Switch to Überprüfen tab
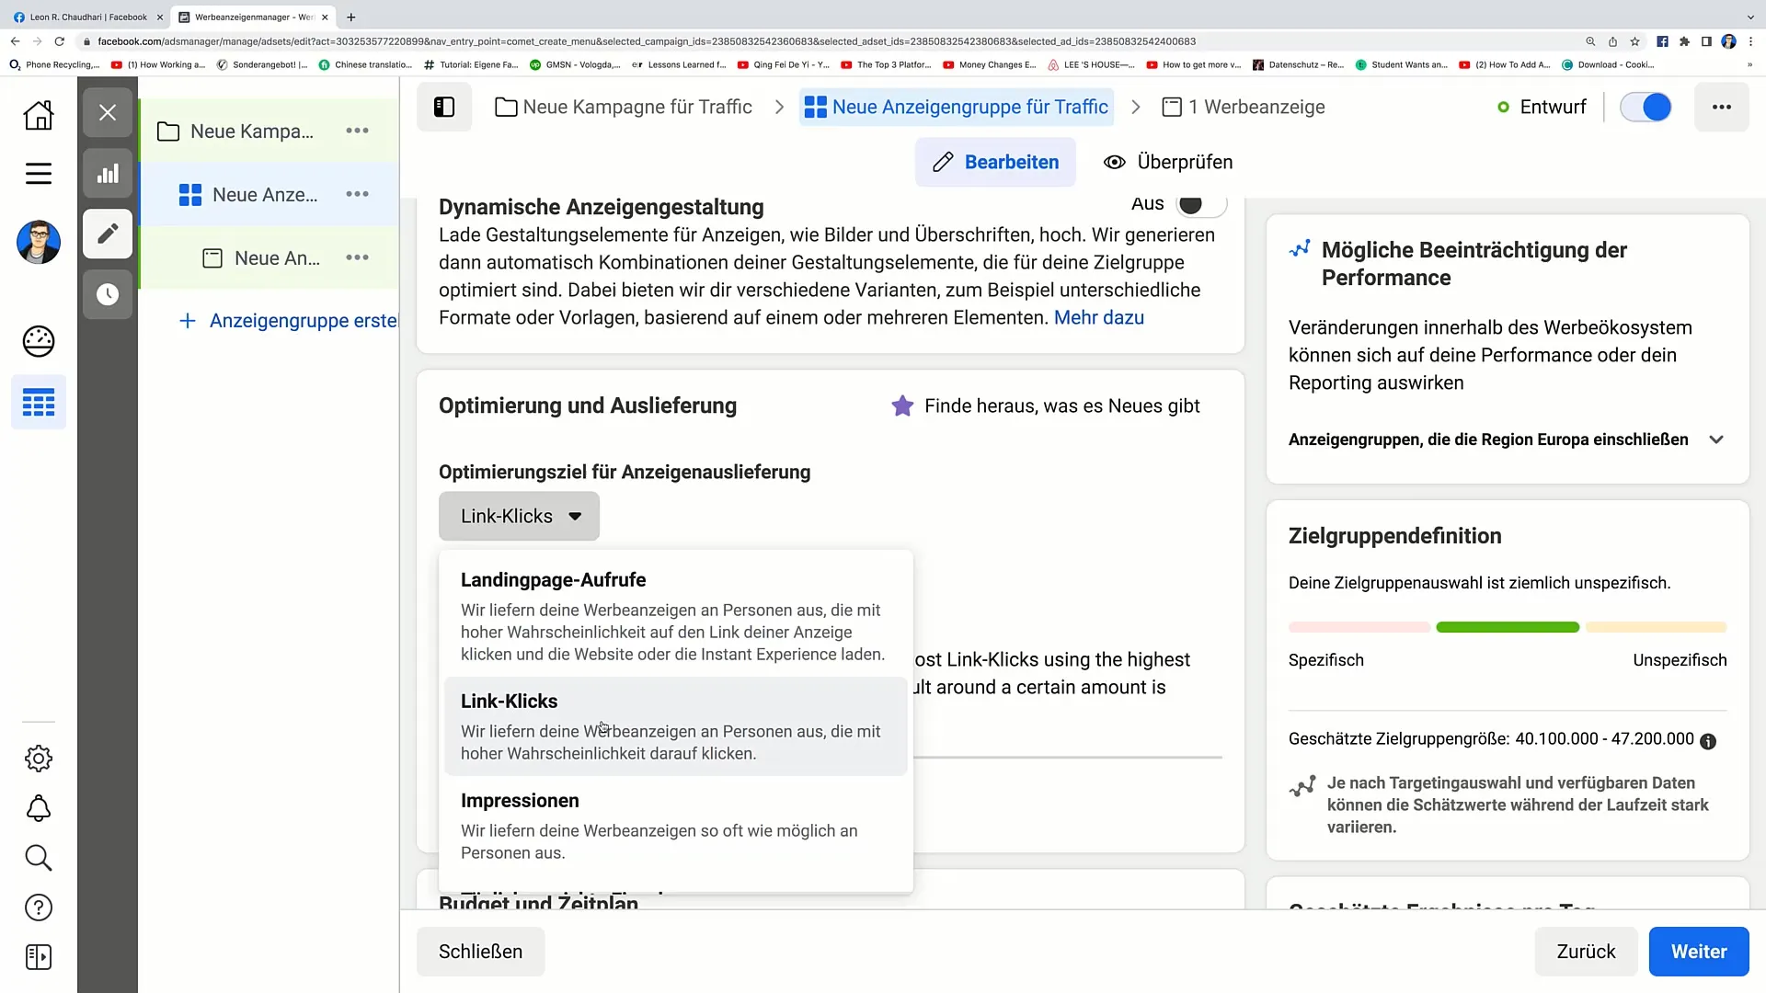Screen dimensions: 1766x993 point(1168,162)
